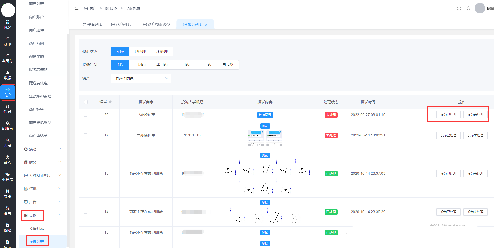Screen dimensions: 494x248
Task: Click the refresh icon in top bar
Action: 468,8
